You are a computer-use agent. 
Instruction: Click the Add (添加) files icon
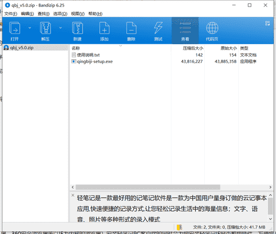pos(105,31)
